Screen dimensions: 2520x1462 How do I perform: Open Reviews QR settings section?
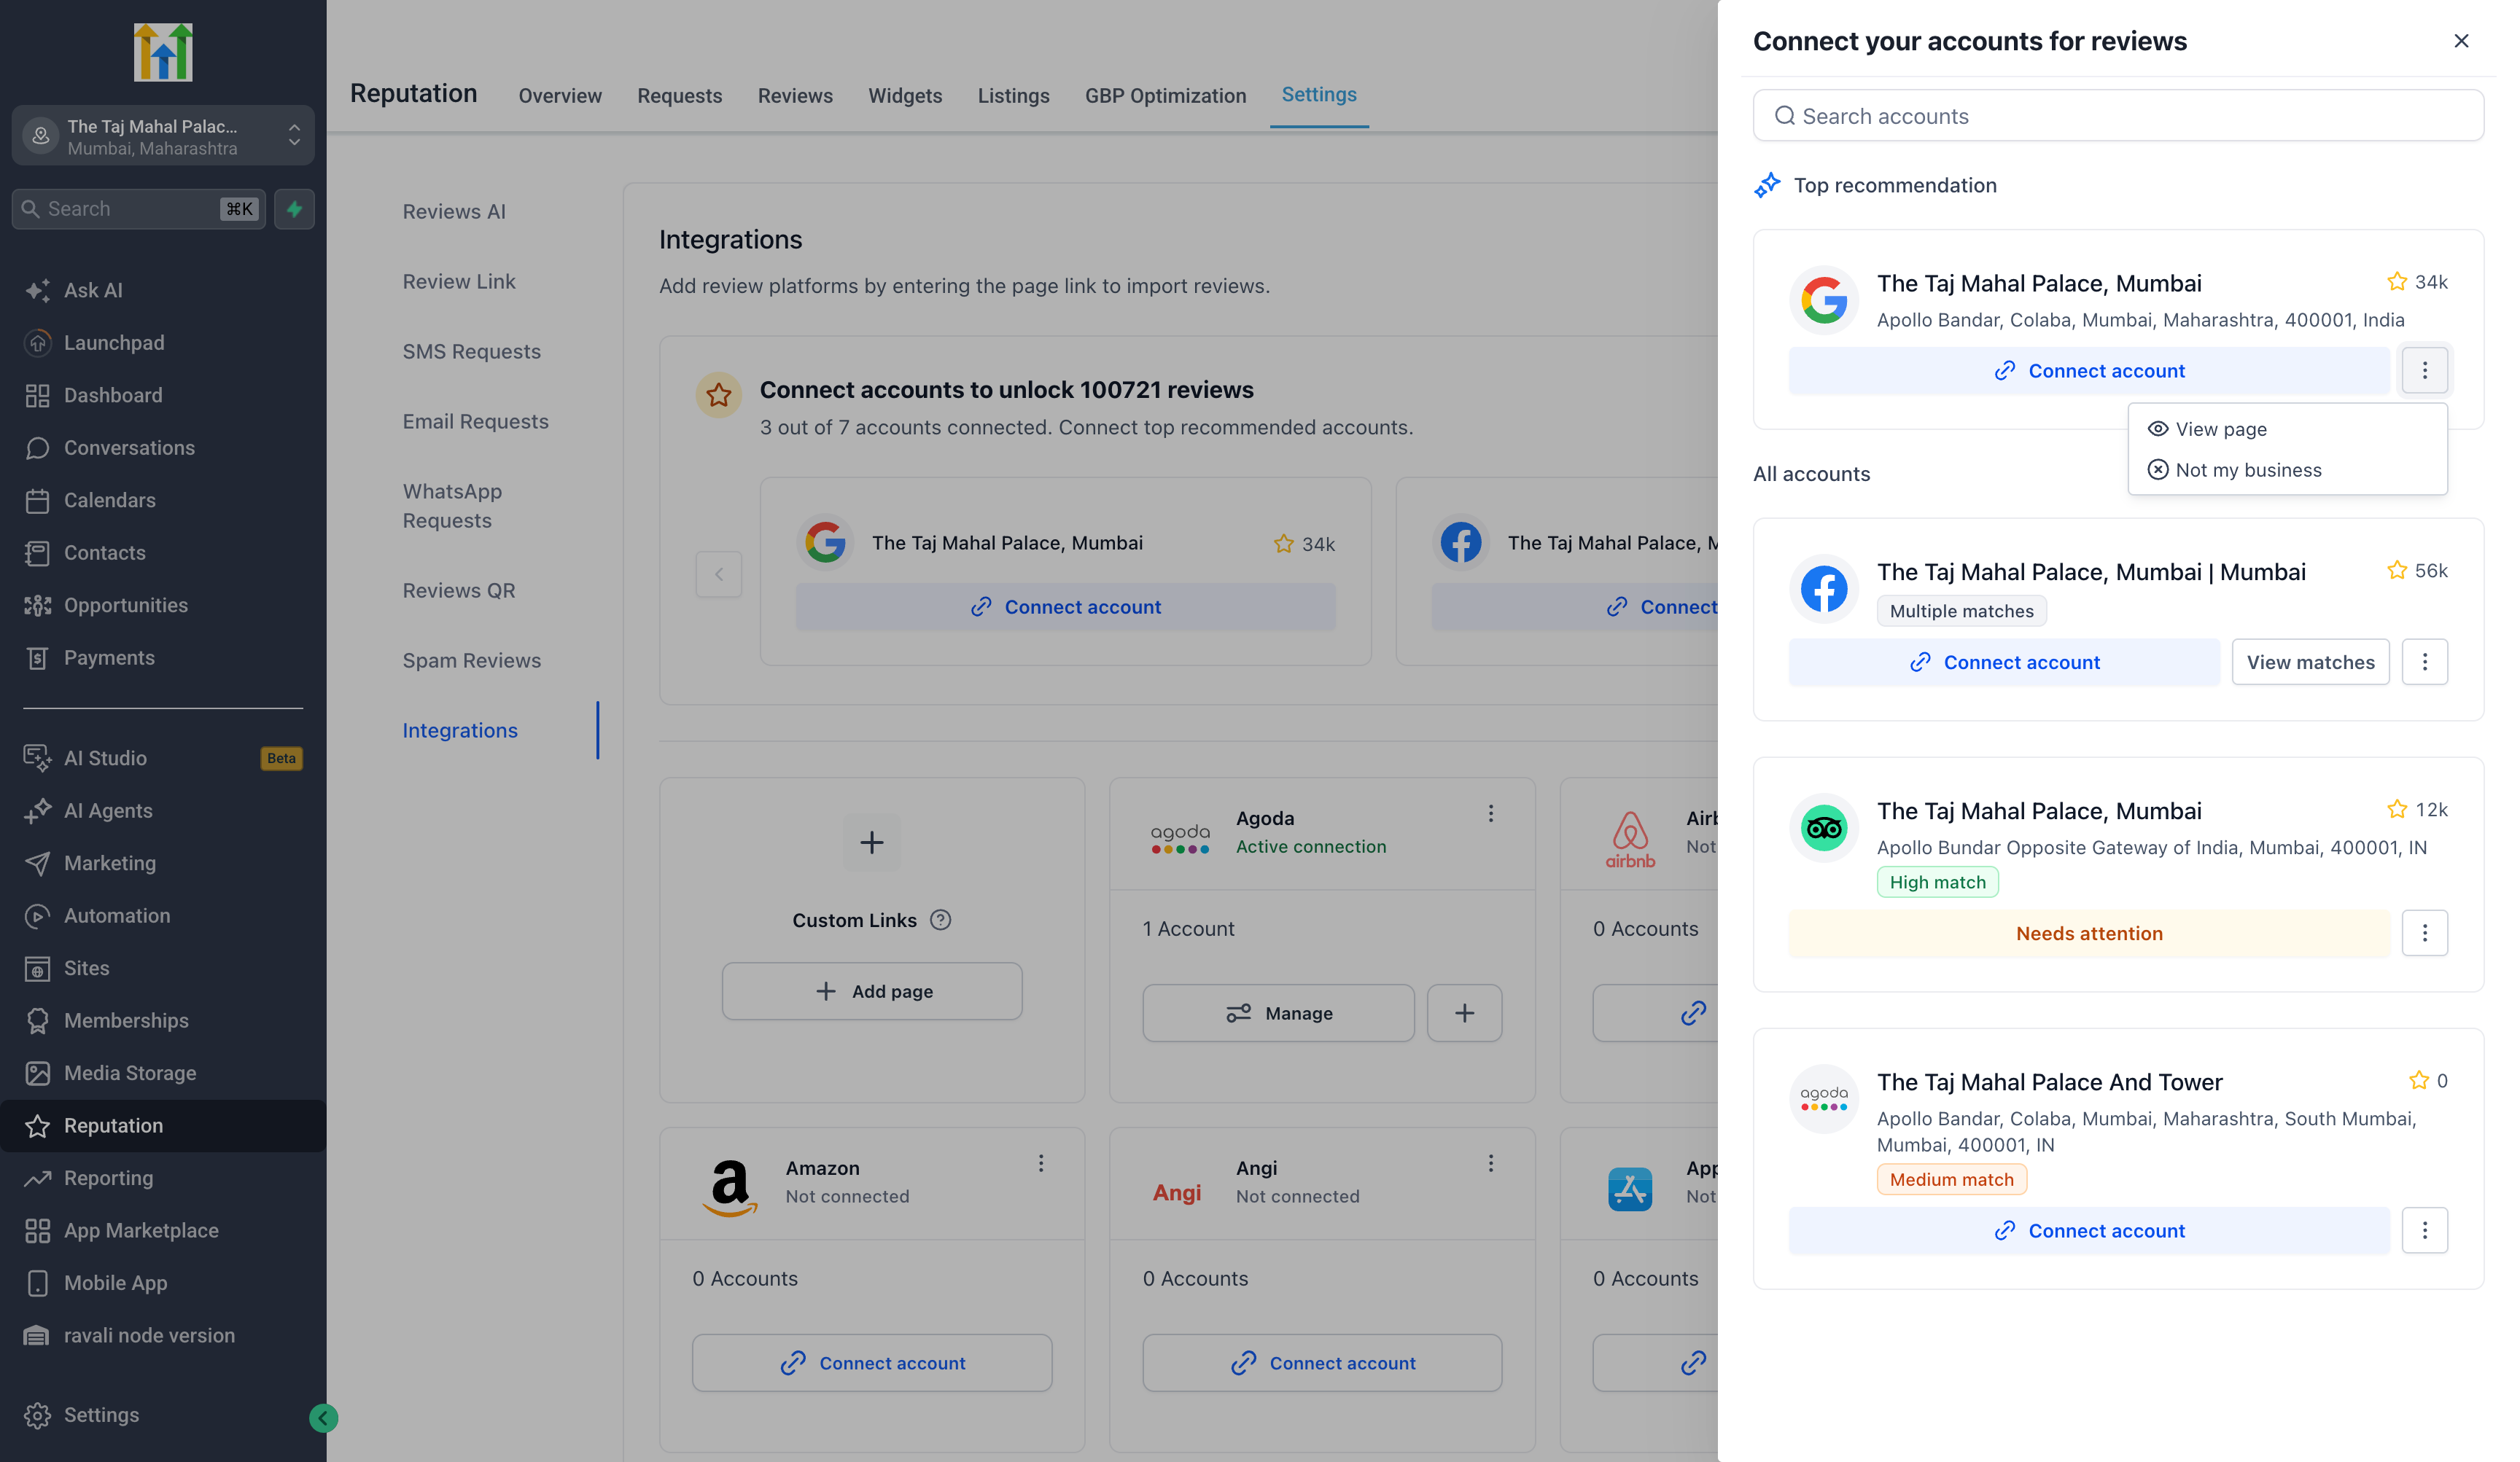tap(459, 590)
